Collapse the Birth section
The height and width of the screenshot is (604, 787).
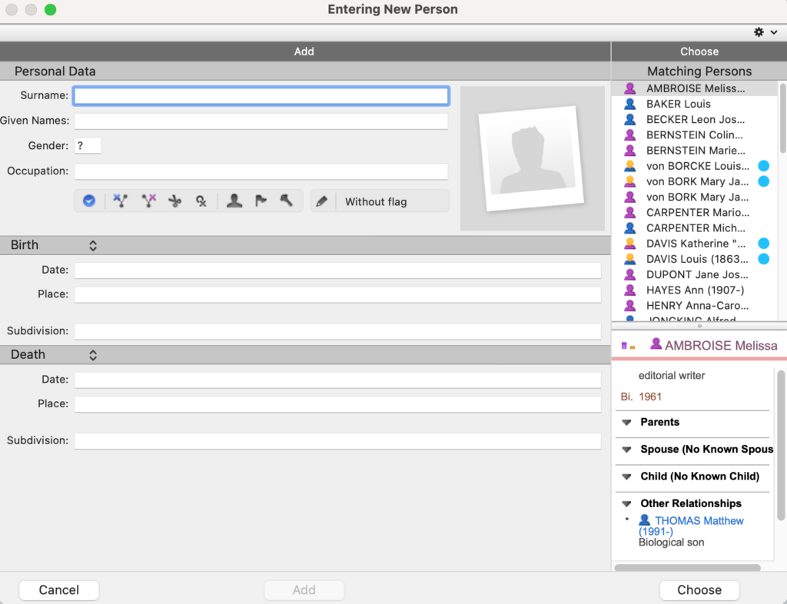(92, 244)
